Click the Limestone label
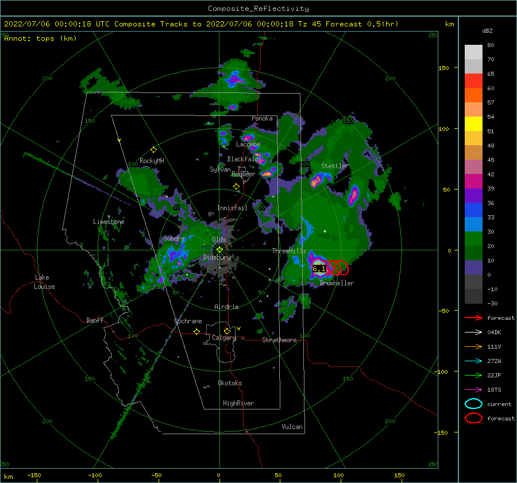Viewport: 517px width, 483px height. 109,222
